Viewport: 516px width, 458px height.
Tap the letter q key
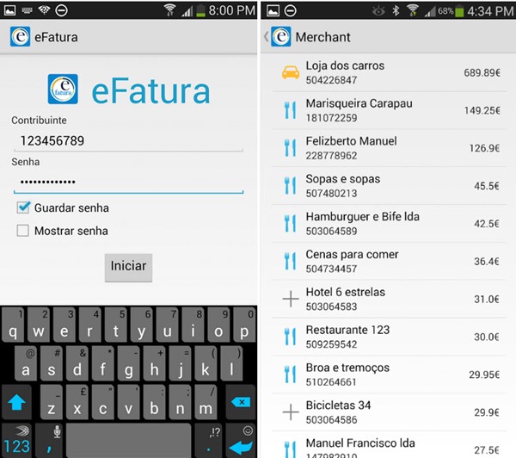13,325
